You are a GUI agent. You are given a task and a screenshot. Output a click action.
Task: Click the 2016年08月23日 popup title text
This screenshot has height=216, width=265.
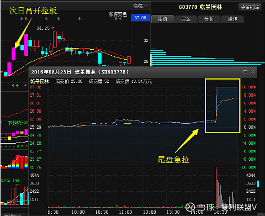(80, 72)
